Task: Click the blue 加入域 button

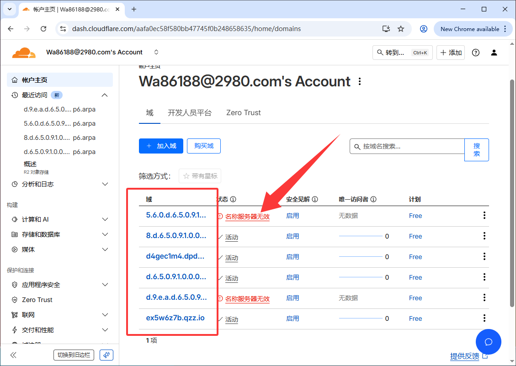Action: click(x=161, y=146)
